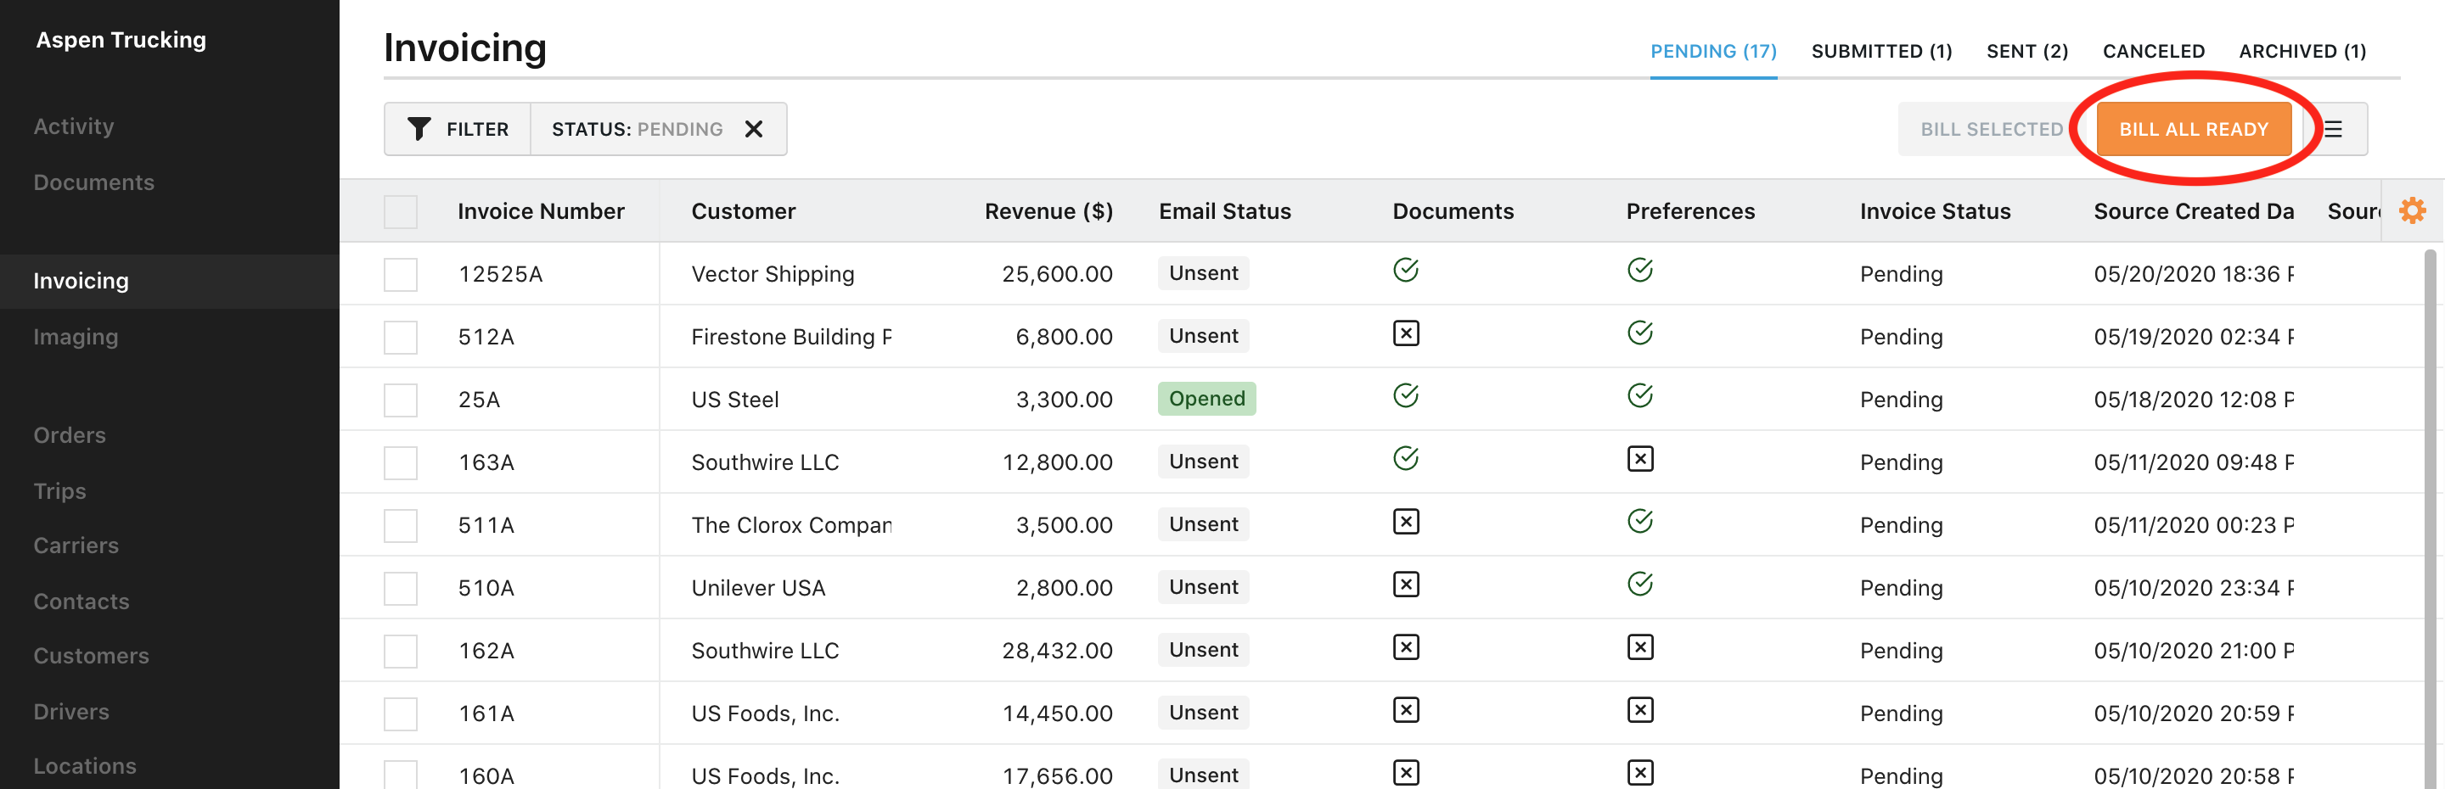
Task: Click missing documents X icon for invoice 512A
Action: tap(1405, 333)
